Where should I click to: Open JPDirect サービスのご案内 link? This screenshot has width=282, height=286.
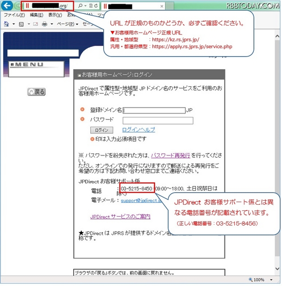(x=120, y=217)
